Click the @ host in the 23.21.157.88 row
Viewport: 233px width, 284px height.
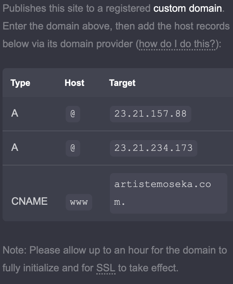pyautogui.click(x=73, y=114)
